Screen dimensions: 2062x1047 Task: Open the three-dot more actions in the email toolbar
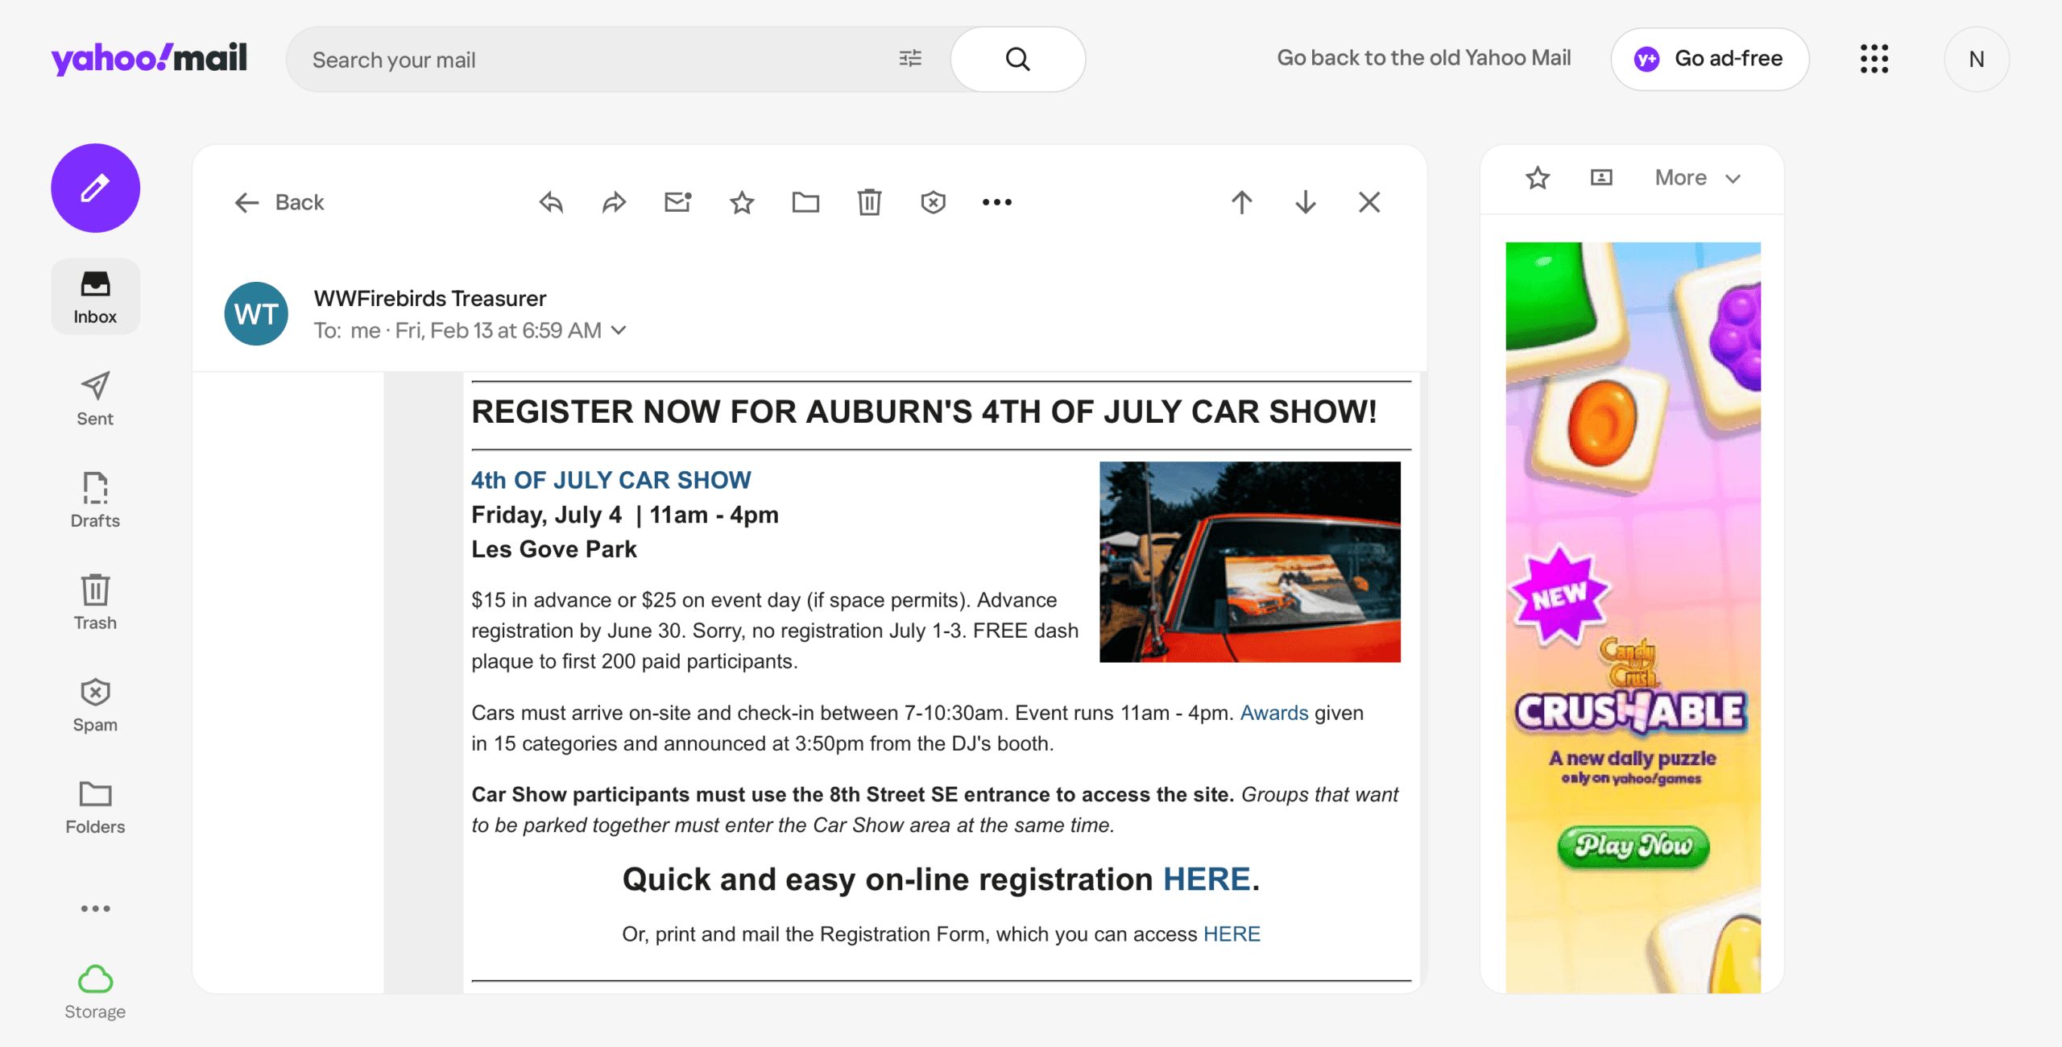point(996,202)
